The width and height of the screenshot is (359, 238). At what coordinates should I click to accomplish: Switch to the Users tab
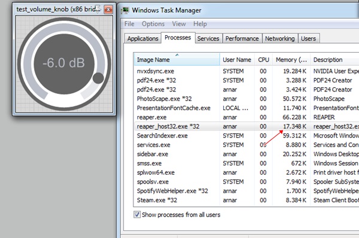[308, 38]
